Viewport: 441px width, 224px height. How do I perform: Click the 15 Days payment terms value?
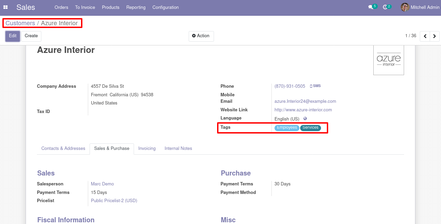99,193
